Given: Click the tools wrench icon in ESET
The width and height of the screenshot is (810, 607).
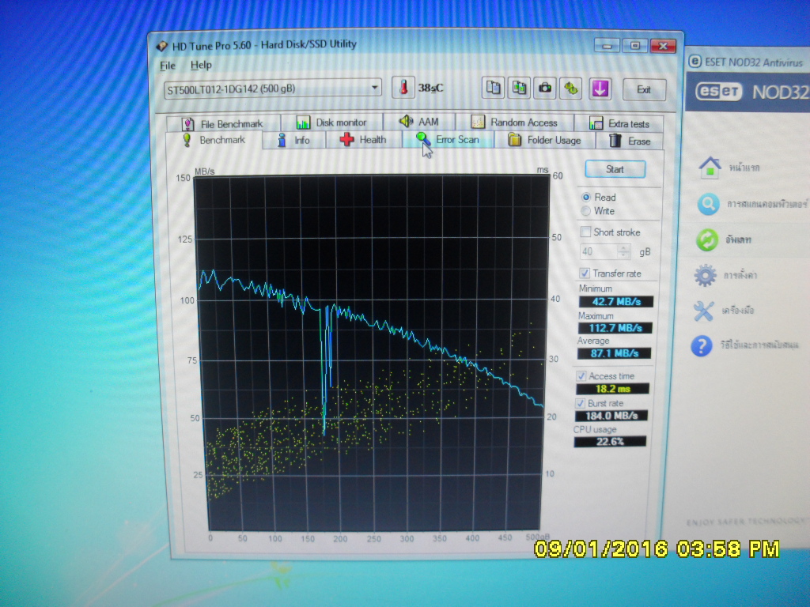Looking at the screenshot, I should pyautogui.click(x=703, y=311).
